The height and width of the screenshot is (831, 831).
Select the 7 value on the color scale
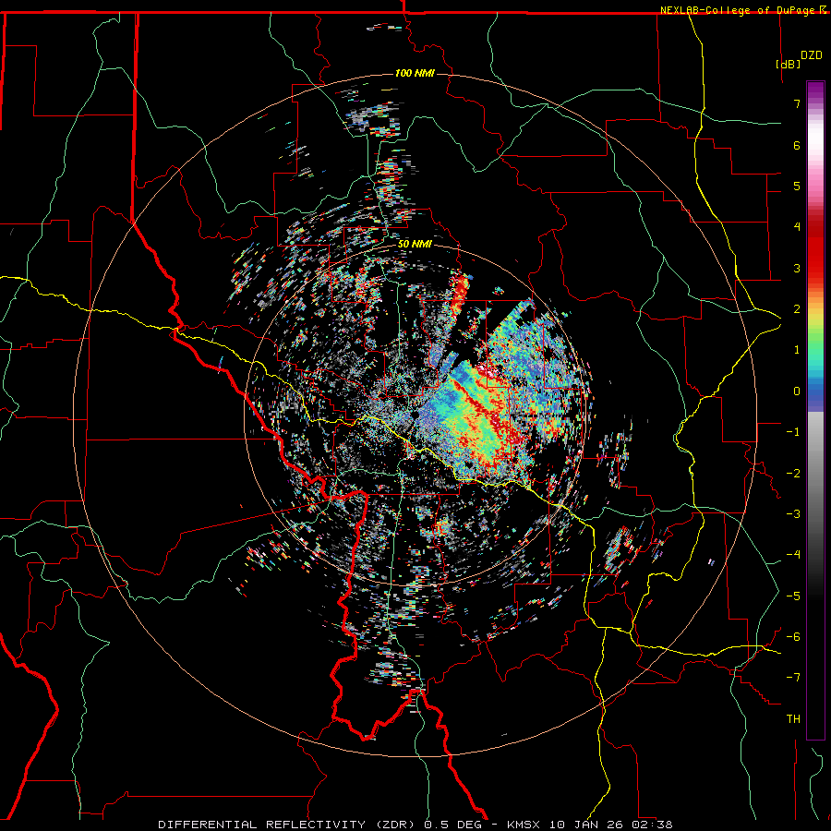coord(797,103)
